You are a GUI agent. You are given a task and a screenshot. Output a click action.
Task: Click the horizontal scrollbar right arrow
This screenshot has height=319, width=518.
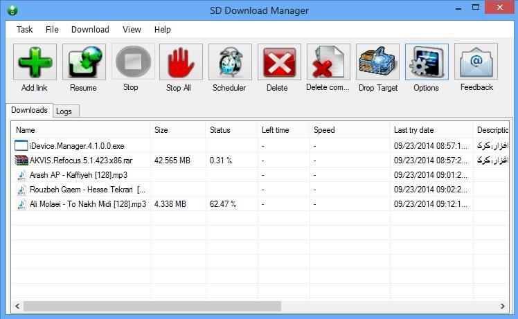503,306
